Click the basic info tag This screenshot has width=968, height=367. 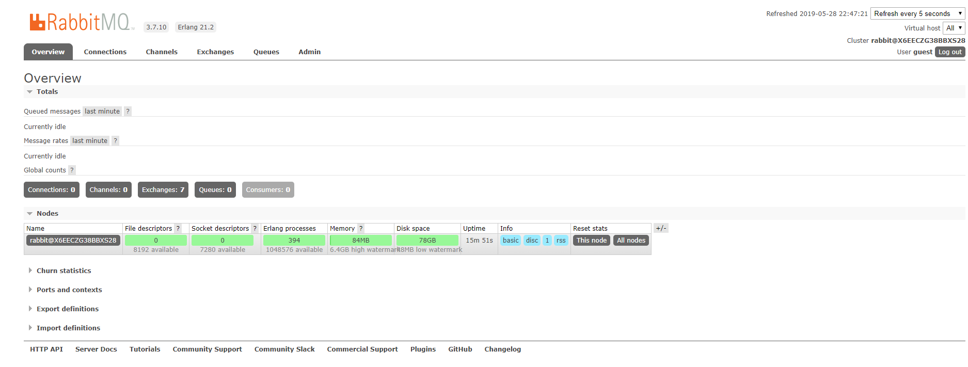[x=511, y=241]
